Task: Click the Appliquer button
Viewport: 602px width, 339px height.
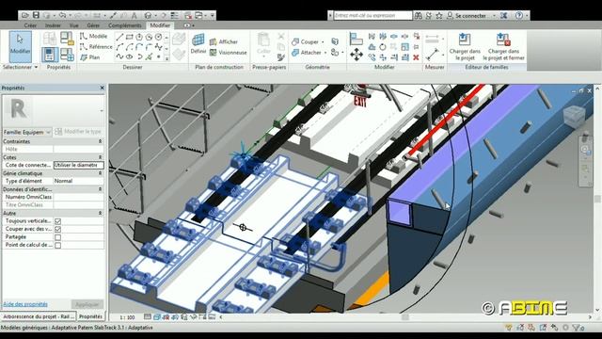Action: pos(87,304)
